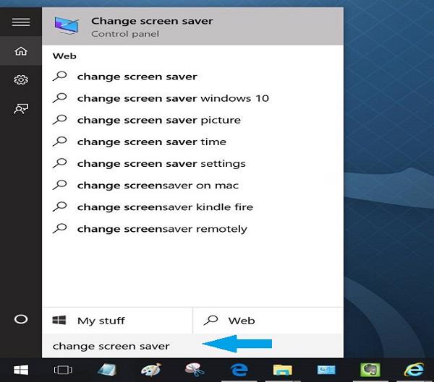This screenshot has width=434, height=382.
Task: Open the blue monitor app on the taskbar
Action: coord(326,370)
